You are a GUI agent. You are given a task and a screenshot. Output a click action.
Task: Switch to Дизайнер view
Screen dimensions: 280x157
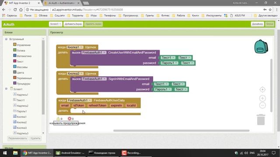tap(257, 24)
